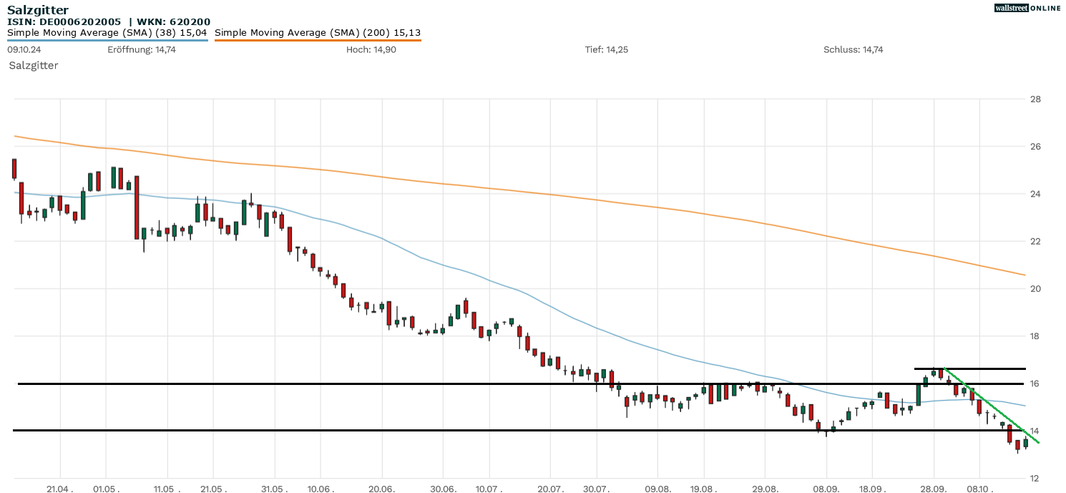1066x493 pixels.
Task: Click the Eröffnung: 14,74 value
Action: tap(142, 49)
